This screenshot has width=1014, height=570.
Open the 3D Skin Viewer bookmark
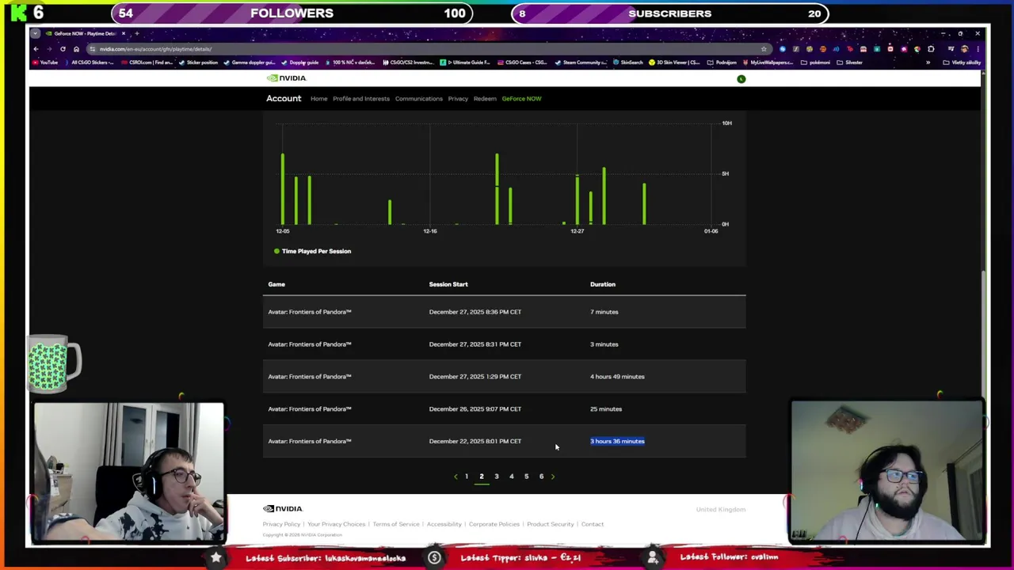[x=676, y=63]
